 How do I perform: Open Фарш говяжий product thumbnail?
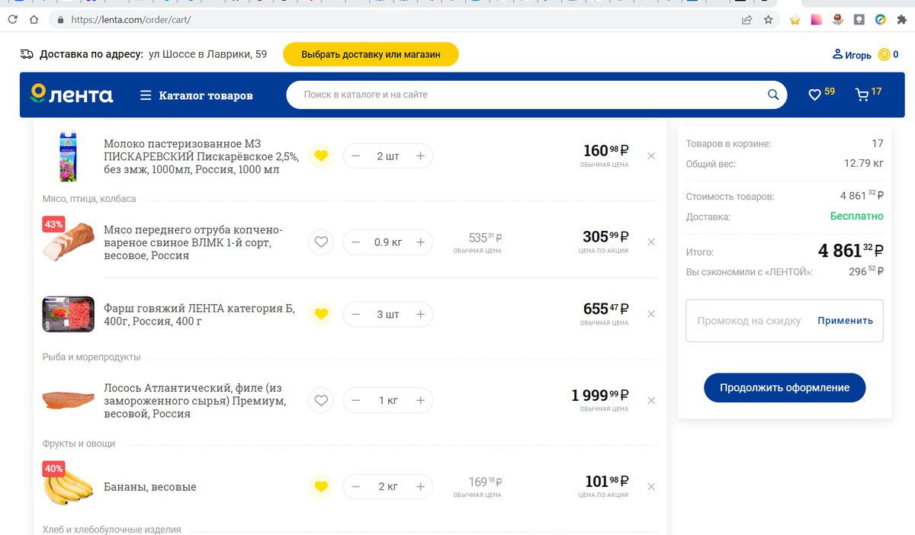click(x=69, y=314)
